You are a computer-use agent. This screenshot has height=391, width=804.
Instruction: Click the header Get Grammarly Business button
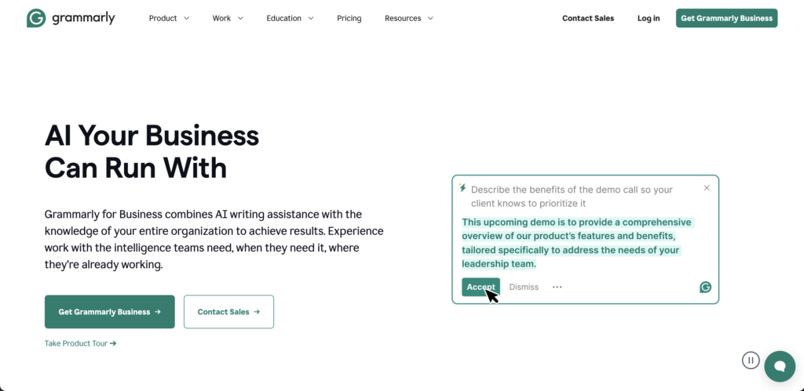[x=726, y=18]
